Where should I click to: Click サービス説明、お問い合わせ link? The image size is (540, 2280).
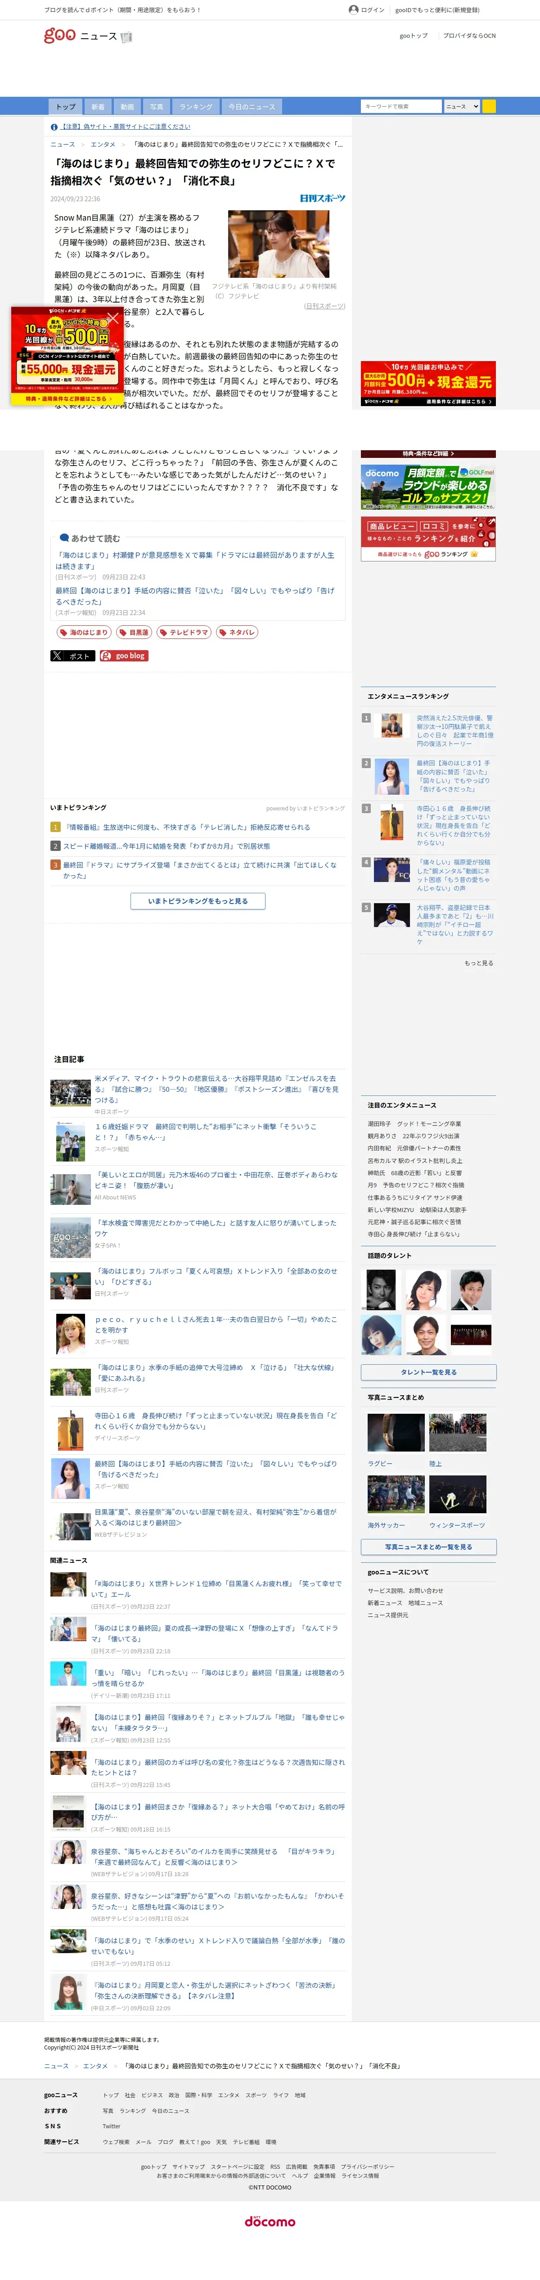(405, 1591)
